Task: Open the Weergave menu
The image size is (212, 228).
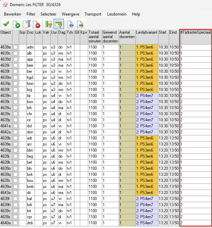Action: [x=70, y=14]
